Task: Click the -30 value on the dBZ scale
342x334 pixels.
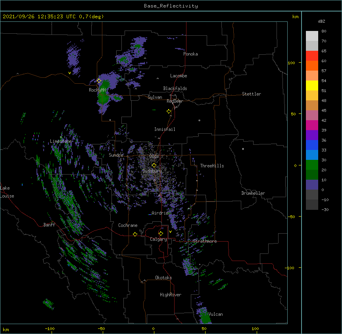Action: (x=325, y=209)
